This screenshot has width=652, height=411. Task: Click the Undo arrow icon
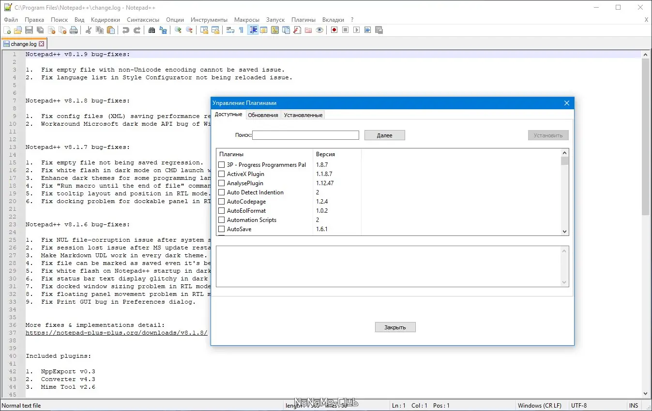pyautogui.click(x=126, y=30)
